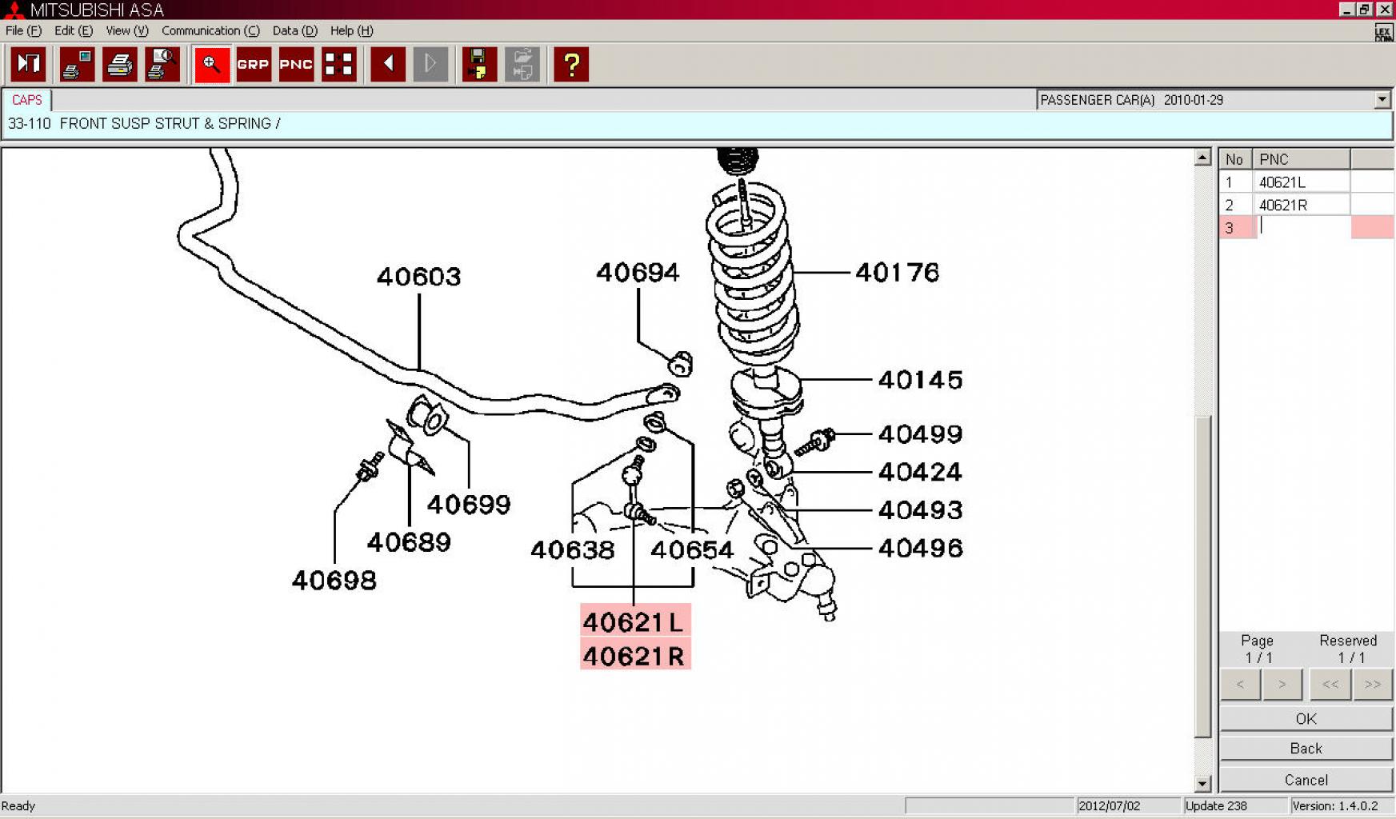Select the zoom magnifier tool
The height and width of the screenshot is (819, 1396).
[x=212, y=64]
